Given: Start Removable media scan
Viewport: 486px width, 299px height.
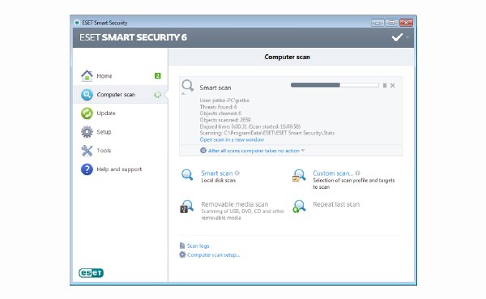Looking at the screenshot, I should (x=235, y=204).
